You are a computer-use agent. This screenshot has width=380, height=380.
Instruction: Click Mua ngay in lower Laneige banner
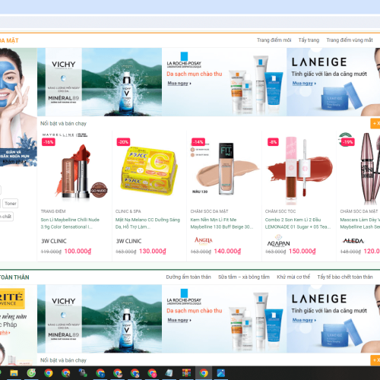coord(304,320)
